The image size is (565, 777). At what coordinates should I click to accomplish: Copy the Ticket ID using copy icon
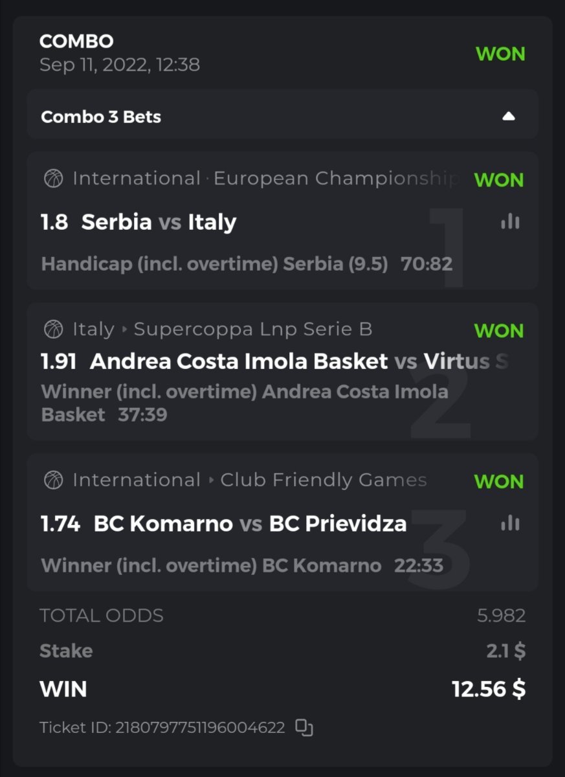coord(304,727)
